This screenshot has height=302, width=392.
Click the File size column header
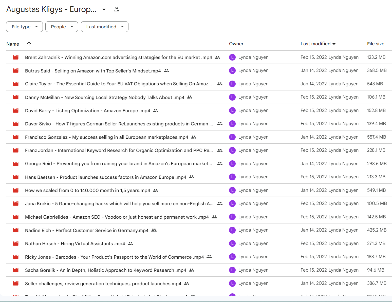point(376,44)
